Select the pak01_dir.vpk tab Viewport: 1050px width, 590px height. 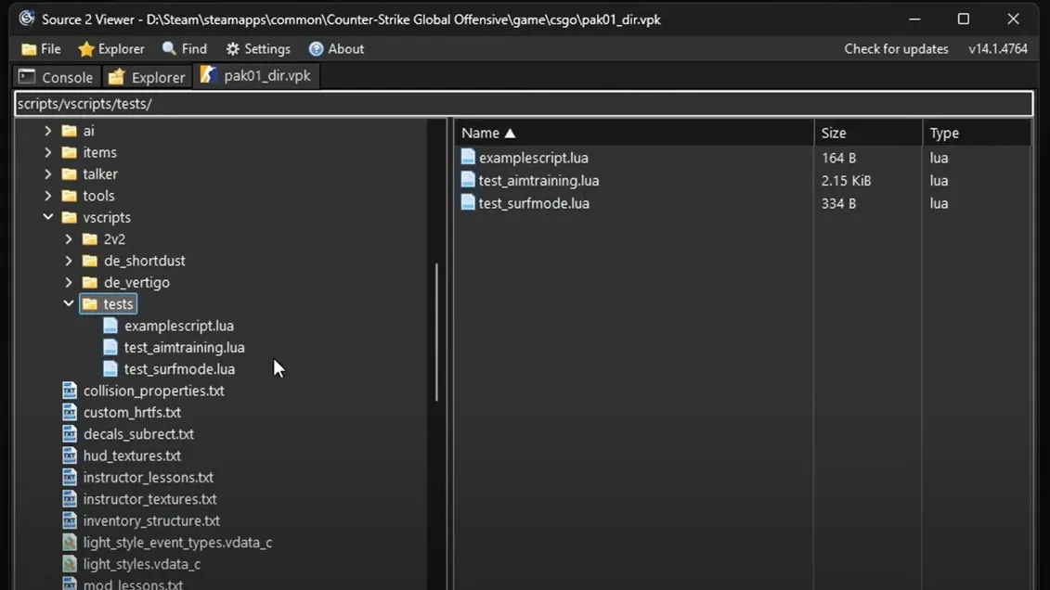(256, 75)
